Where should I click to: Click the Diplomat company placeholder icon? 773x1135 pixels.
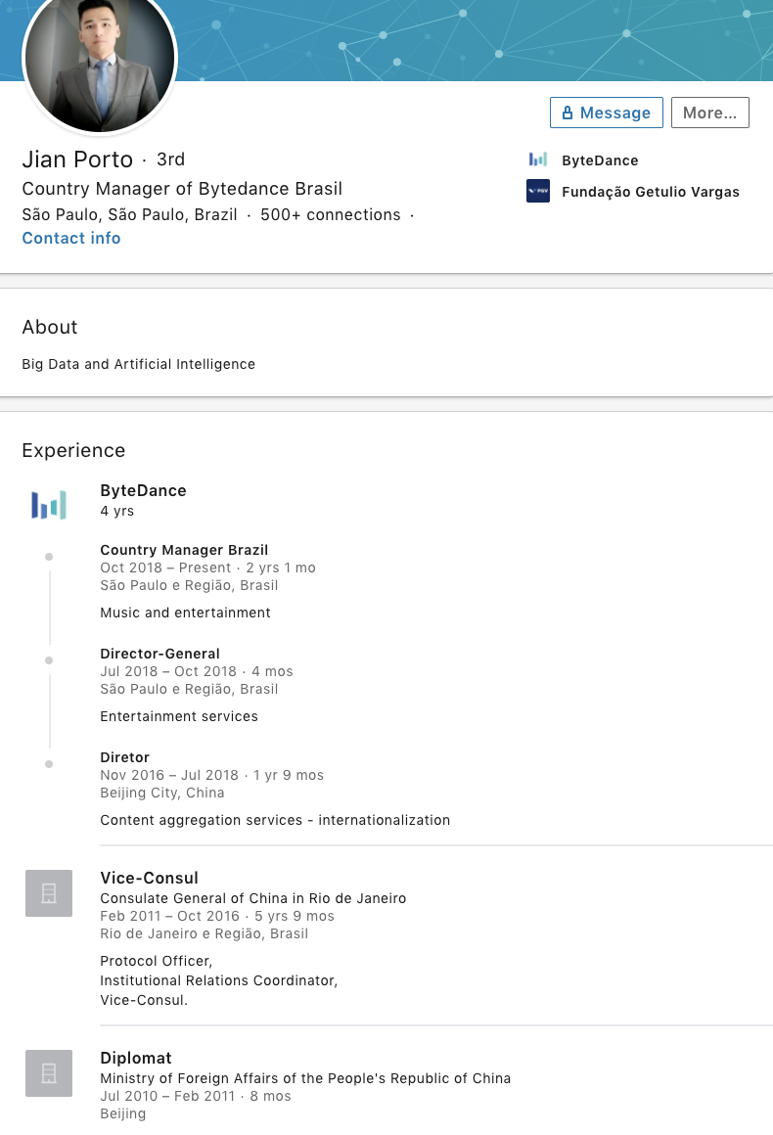[x=49, y=1073]
